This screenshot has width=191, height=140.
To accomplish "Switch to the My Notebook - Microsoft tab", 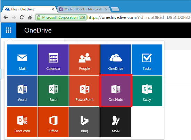I will coord(83,9).
